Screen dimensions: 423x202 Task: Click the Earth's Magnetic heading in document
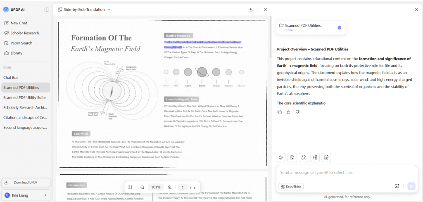[x=178, y=36]
